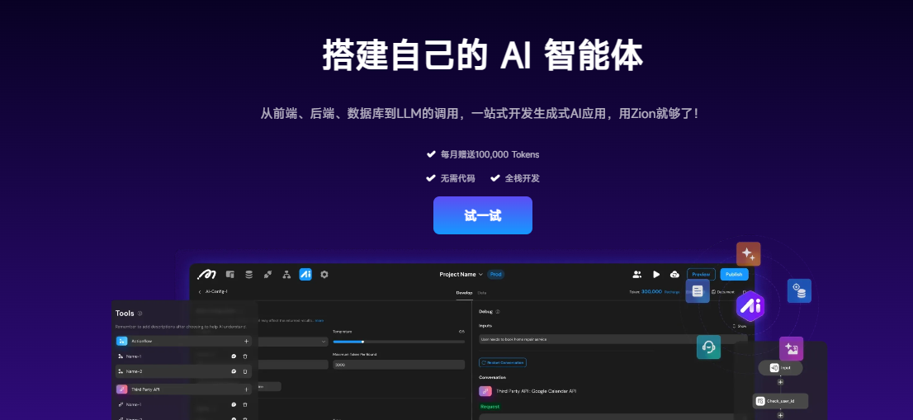The image size is (913, 420).
Task: Click the plug/integration icon in the toolbar
Action: [267, 274]
